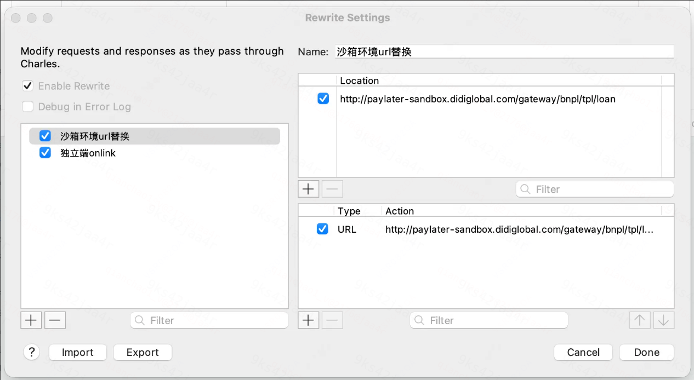Click the Export button
The width and height of the screenshot is (694, 380).
[x=143, y=352]
